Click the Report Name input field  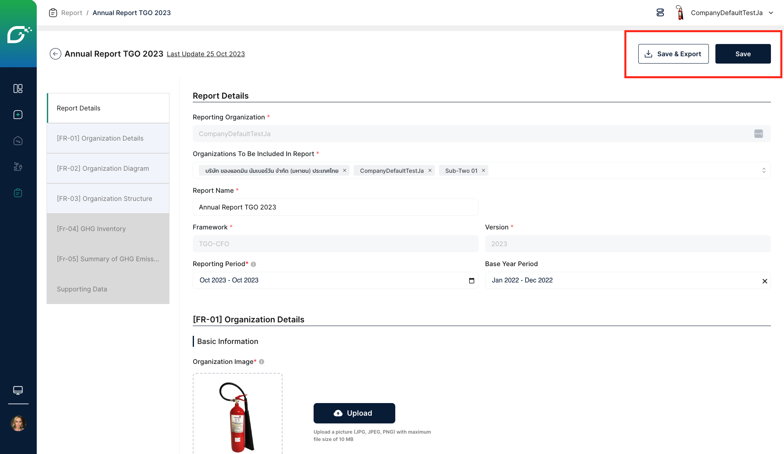(x=335, y=207)
